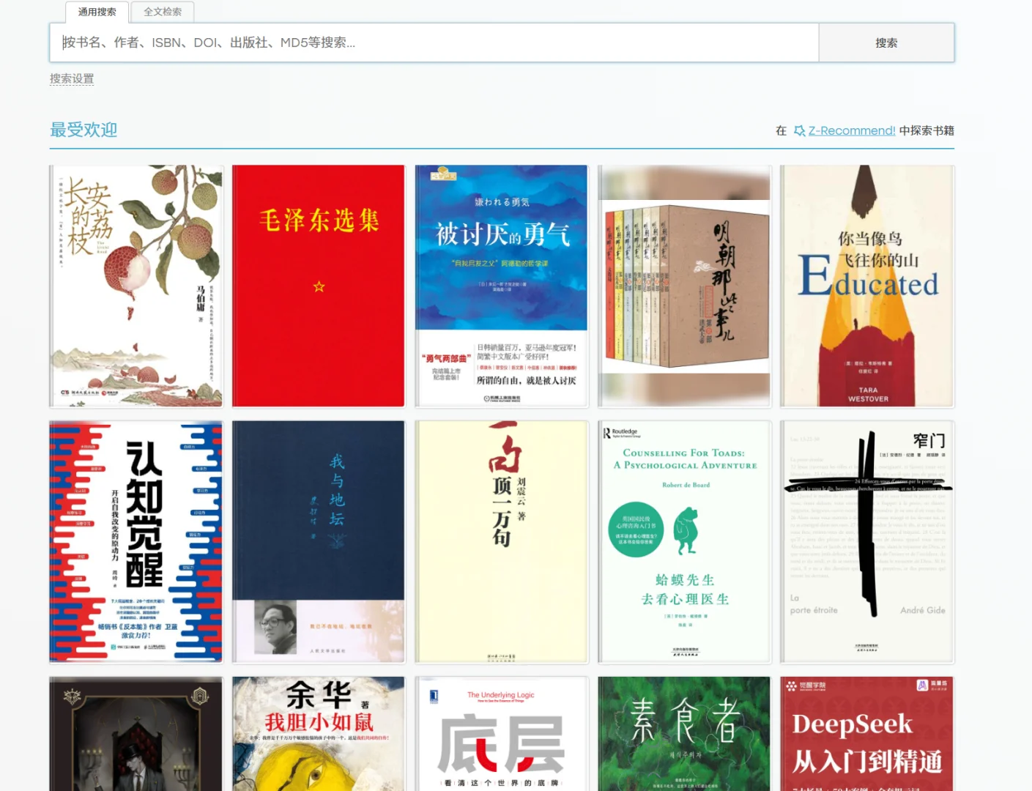The height and width of the screenshot is (791, 1032).
Task: Open the 最受欢迎 section heading
Action: (83, 130)
